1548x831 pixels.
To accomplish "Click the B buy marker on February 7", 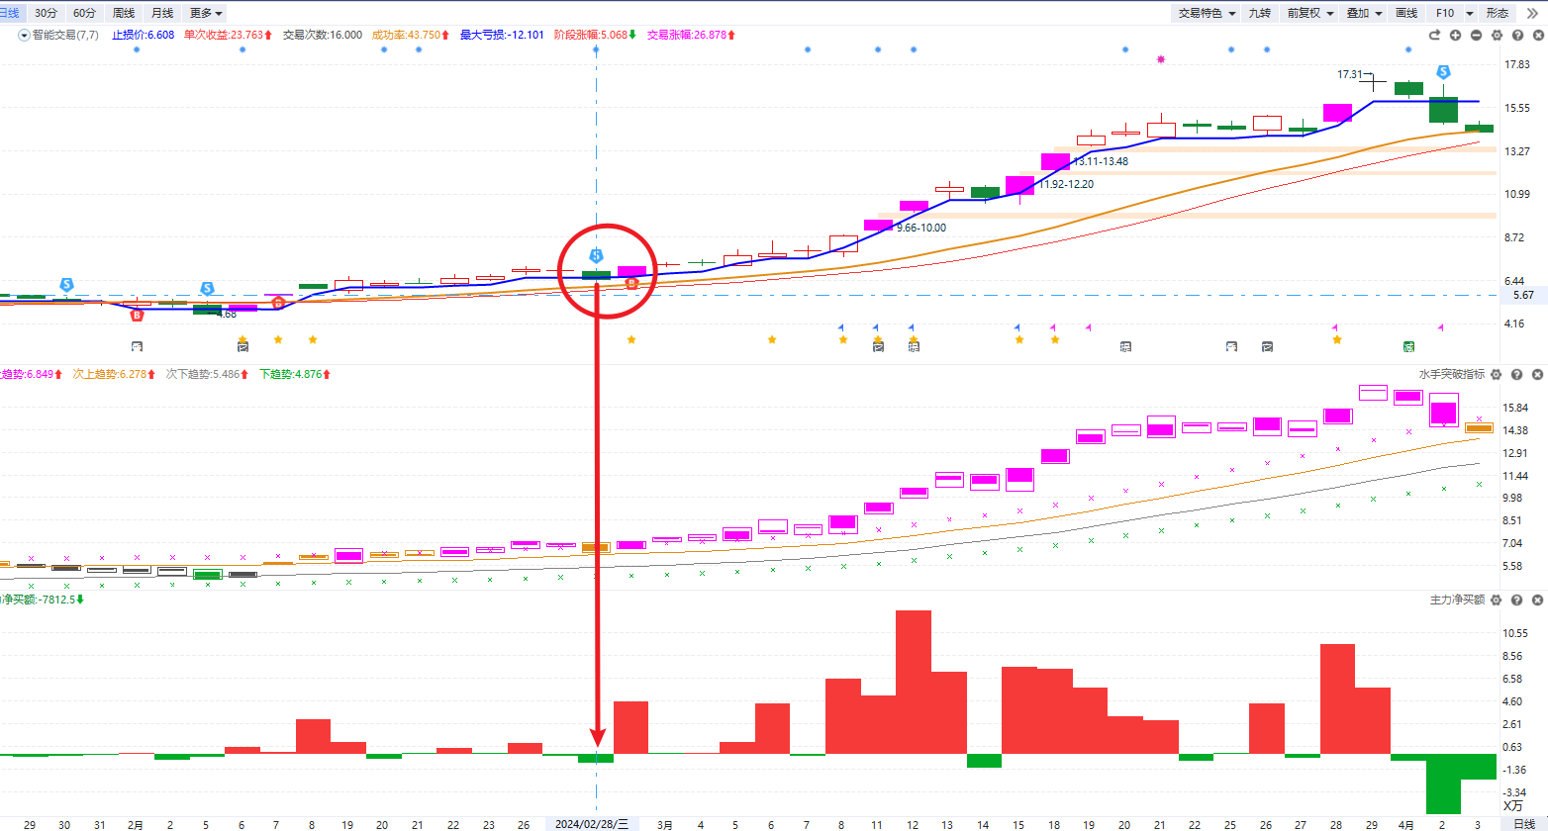I will tap(278, 303).
